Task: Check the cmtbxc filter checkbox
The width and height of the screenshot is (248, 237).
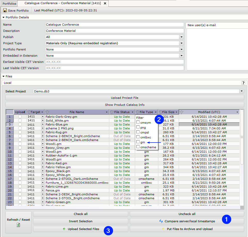Action: tap(138, 137)
